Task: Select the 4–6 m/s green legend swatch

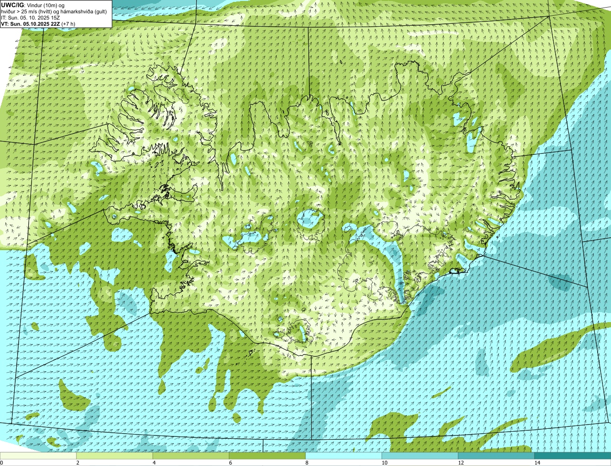Action: pyautogui.click(x=191, y=456)
